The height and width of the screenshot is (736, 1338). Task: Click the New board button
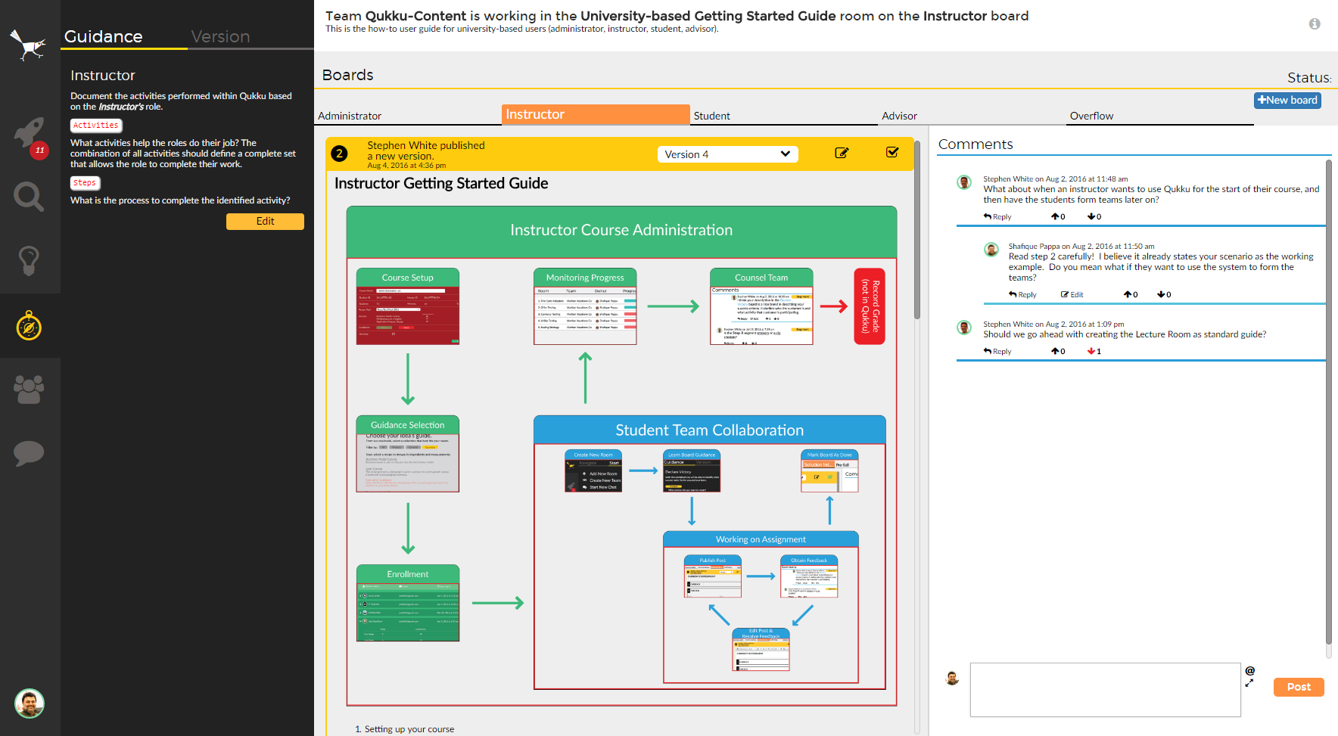point(1287,100)
